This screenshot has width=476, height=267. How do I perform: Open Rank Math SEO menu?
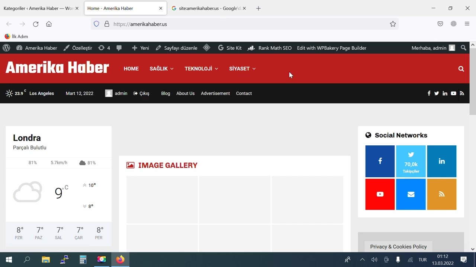click(270, 48)
